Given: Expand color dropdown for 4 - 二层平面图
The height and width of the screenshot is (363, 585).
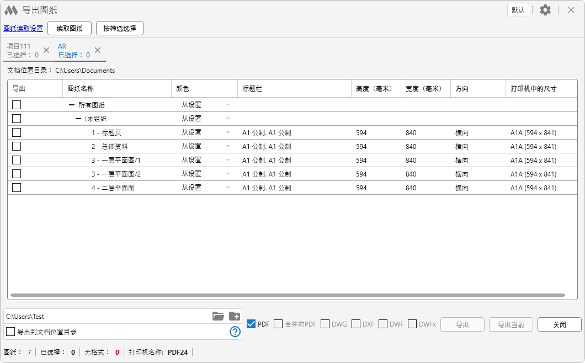Looking at the screenshot, I should click(x=227, y=188).
